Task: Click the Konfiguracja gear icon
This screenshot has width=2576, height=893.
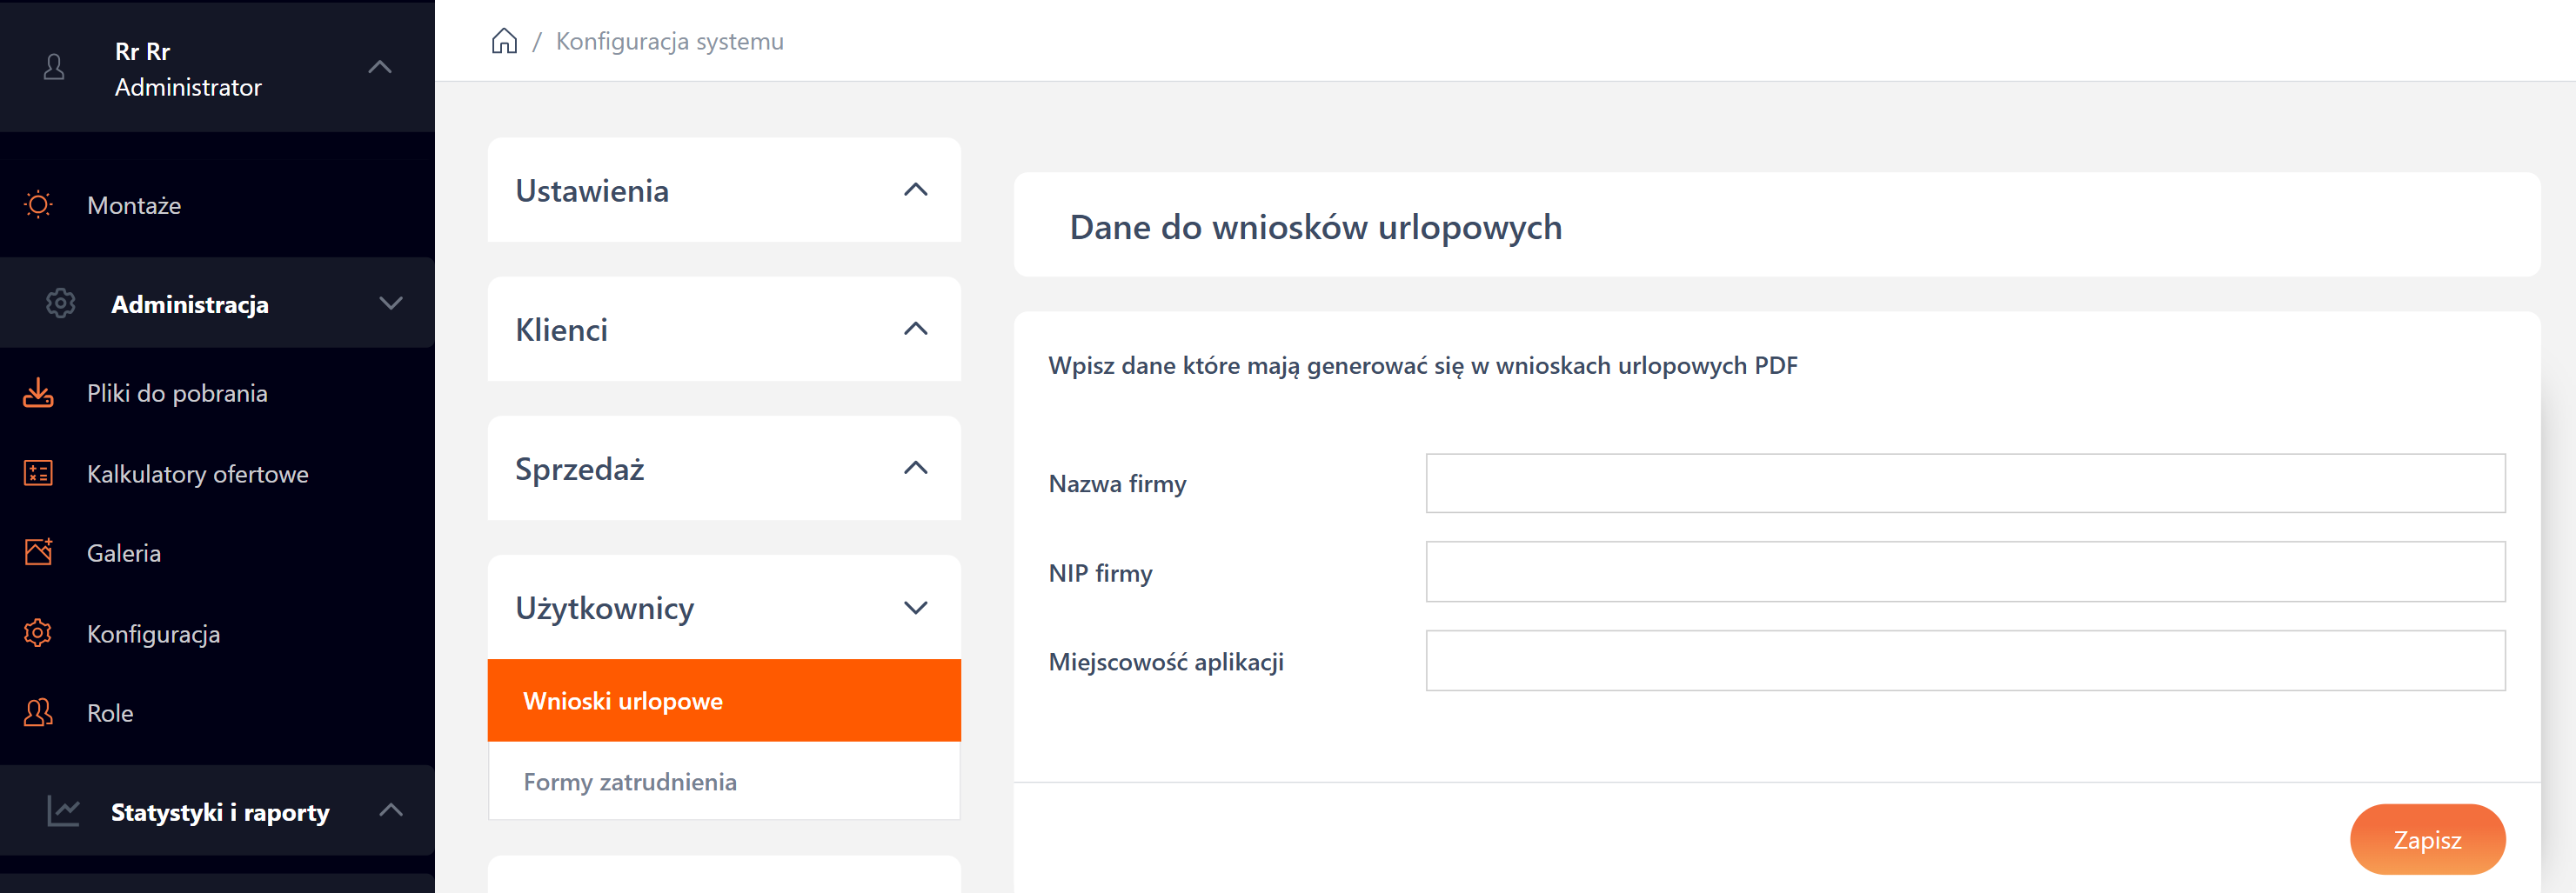Action: tap(38, 633)
